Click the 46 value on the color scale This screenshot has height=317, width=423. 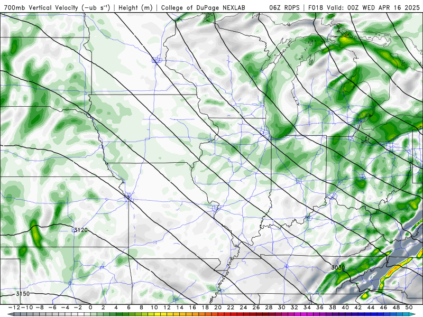pos(383,307)
